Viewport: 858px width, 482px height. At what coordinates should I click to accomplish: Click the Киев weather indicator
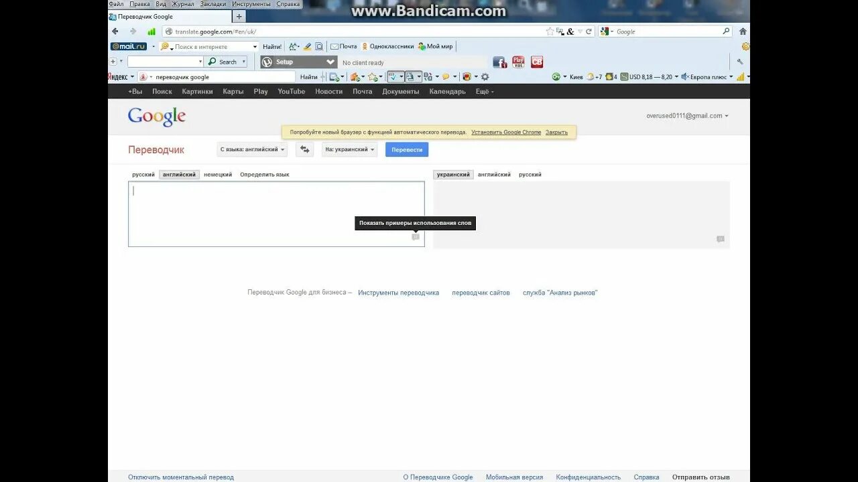(x=576, y=77)
